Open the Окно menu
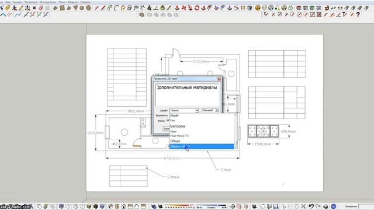 coord(62,2)
